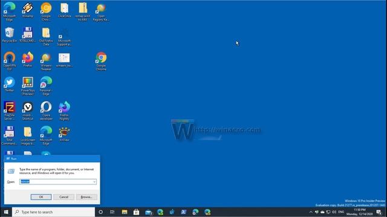Screen dimensions: 387x217
Task: Select the Firefox Nightly desktop shortcut
Action: (x=65, y=111)
